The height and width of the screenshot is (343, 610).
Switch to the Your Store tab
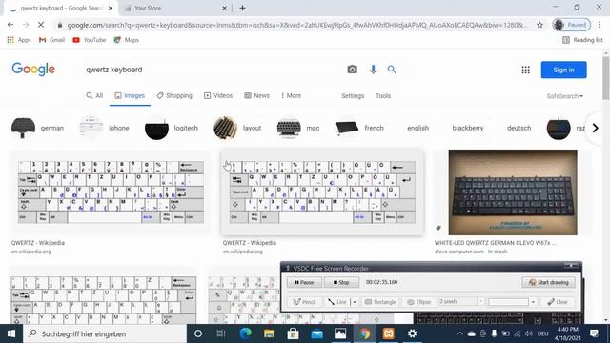(174, 8)
